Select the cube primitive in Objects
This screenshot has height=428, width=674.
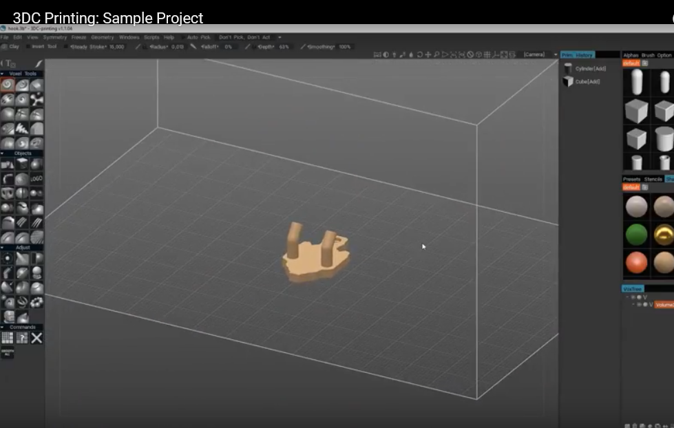22,164
